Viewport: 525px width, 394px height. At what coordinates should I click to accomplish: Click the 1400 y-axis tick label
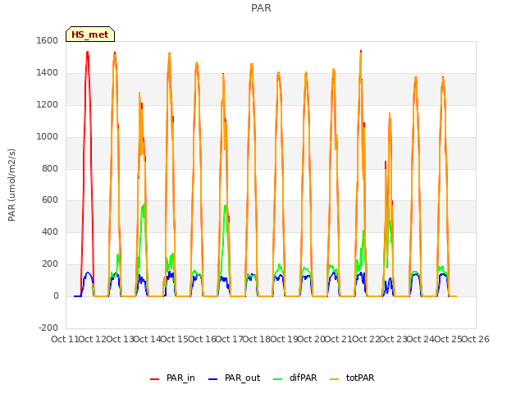(x=48, y=73)
